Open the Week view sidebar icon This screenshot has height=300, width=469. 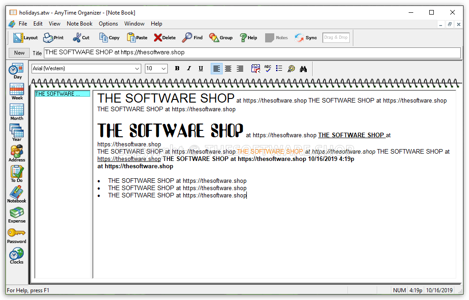[x=17, y=92]
